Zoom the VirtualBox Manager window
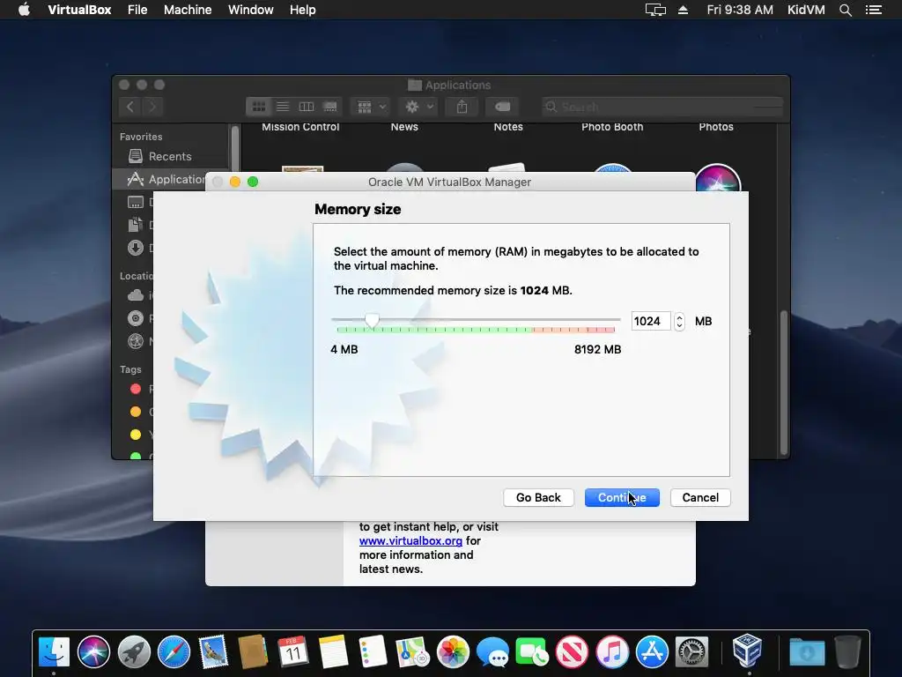 253,182
